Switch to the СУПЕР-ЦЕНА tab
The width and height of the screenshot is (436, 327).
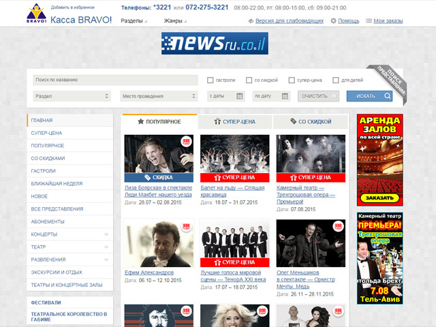[x=235, y=121]
